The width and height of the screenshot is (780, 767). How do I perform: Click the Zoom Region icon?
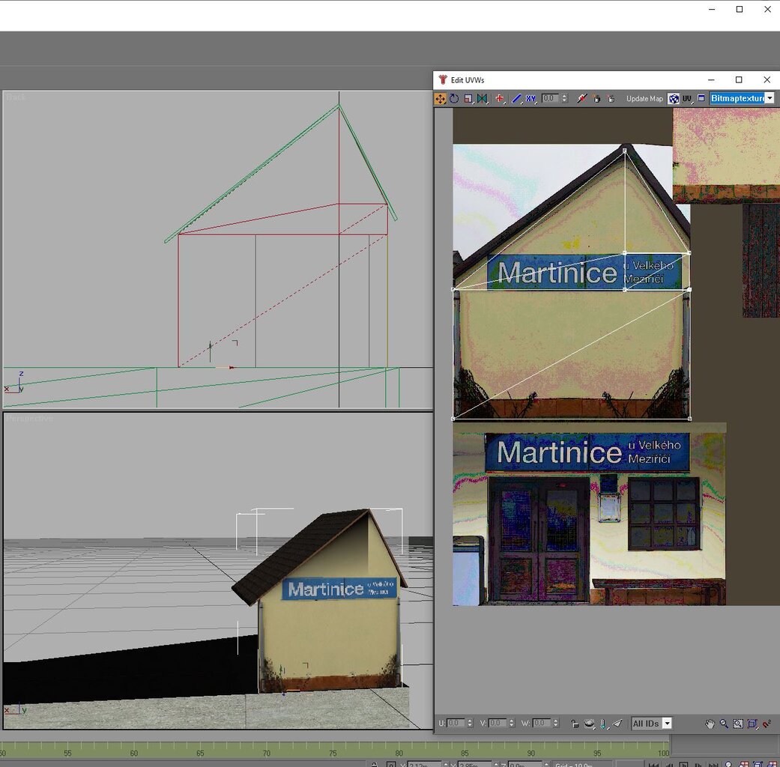738,724
